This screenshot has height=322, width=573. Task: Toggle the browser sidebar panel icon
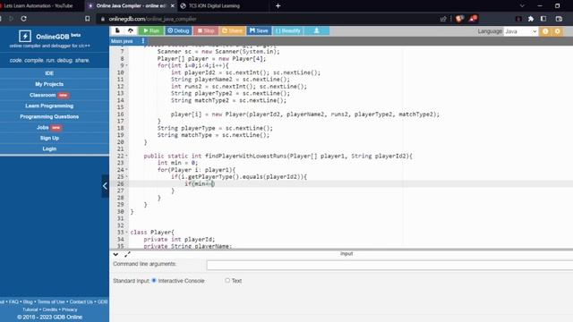point(543,19)
